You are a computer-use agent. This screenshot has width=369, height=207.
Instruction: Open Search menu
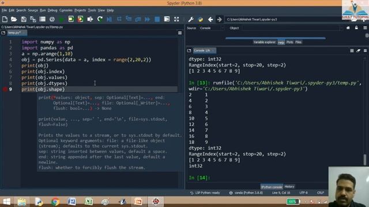click(x=21, y=10)
